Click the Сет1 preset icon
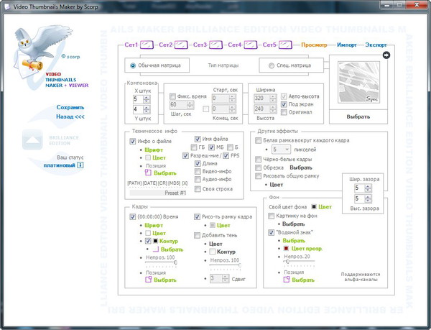The image size is (431, 330). click(x=147, y=45)
